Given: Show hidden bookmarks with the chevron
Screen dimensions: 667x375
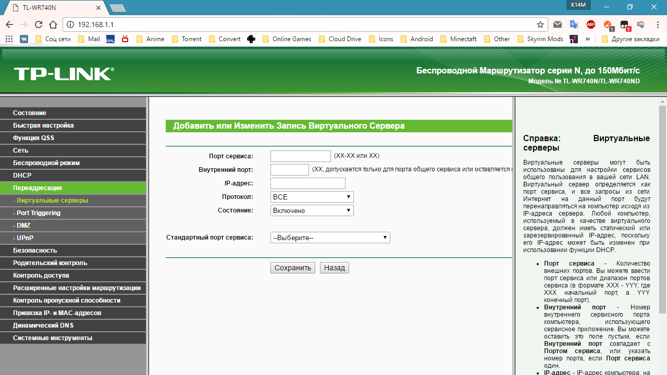Looking at the screenshot, I should coord(588,39).
